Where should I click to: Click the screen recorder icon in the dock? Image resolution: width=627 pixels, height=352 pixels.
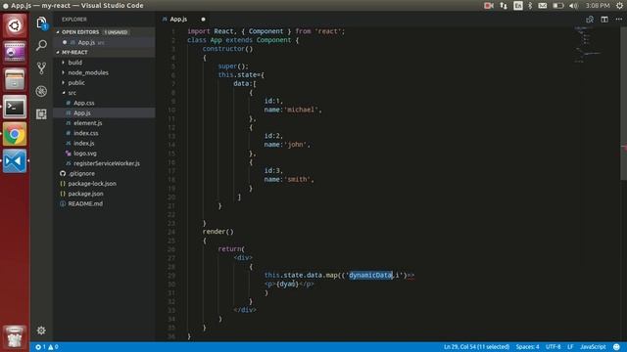click(15, 52)
